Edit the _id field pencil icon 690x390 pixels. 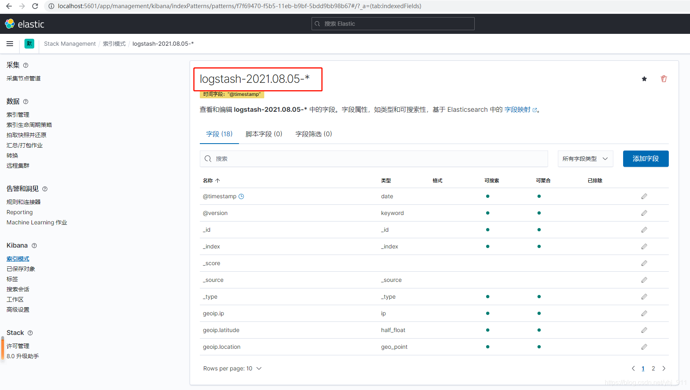pyautogui.click(x=644, y=230)
